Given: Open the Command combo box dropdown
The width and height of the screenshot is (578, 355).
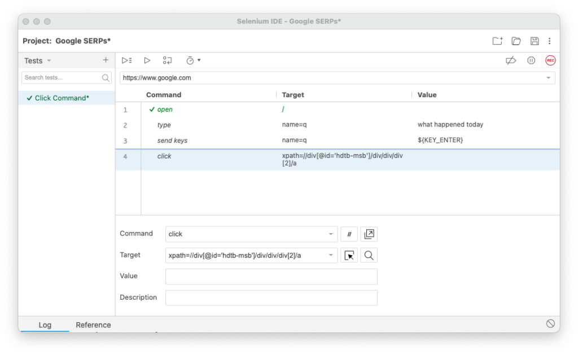Looking at the screenshot, I should pos(331,234).
